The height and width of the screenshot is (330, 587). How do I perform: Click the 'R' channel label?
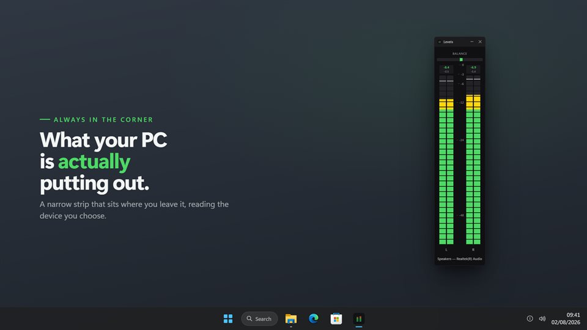473,249
